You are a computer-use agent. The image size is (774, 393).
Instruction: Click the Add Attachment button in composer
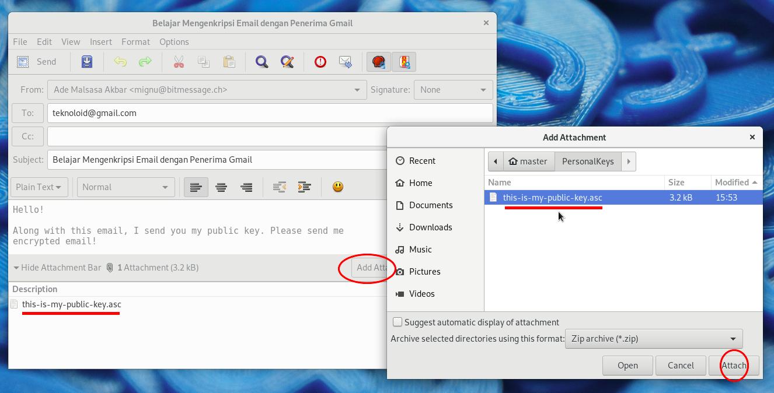point(370,268)
